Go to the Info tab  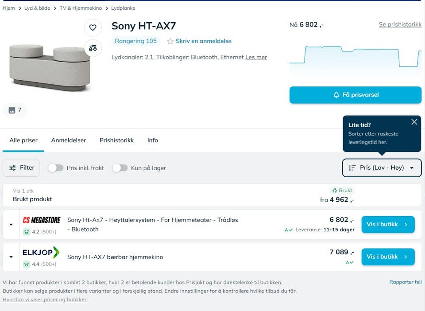pos(153,140)
